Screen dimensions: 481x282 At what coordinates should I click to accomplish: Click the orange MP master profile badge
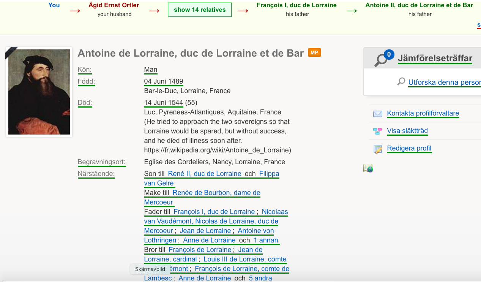click(x=314, y=53)
